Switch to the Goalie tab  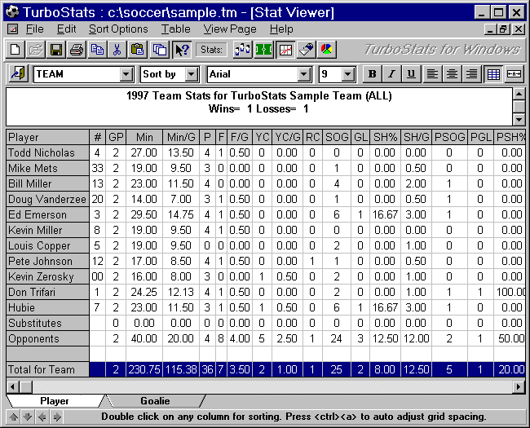click(x=155, y=401)
